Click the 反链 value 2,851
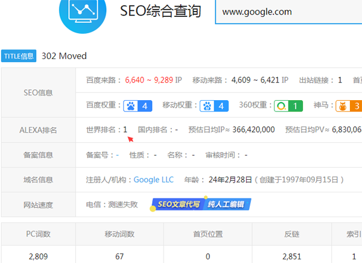This screenshot has height=263, width=362. point(291,256)
